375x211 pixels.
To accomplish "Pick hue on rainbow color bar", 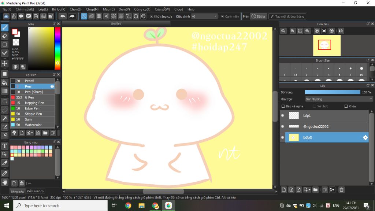I will [x=57, y=49].
